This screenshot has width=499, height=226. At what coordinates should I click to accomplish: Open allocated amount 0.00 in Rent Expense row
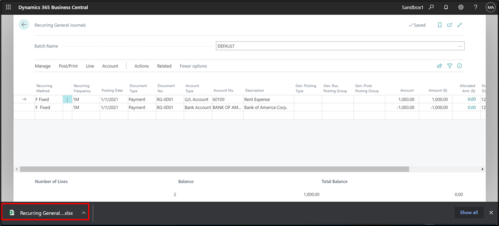click(x=472, y=99)
